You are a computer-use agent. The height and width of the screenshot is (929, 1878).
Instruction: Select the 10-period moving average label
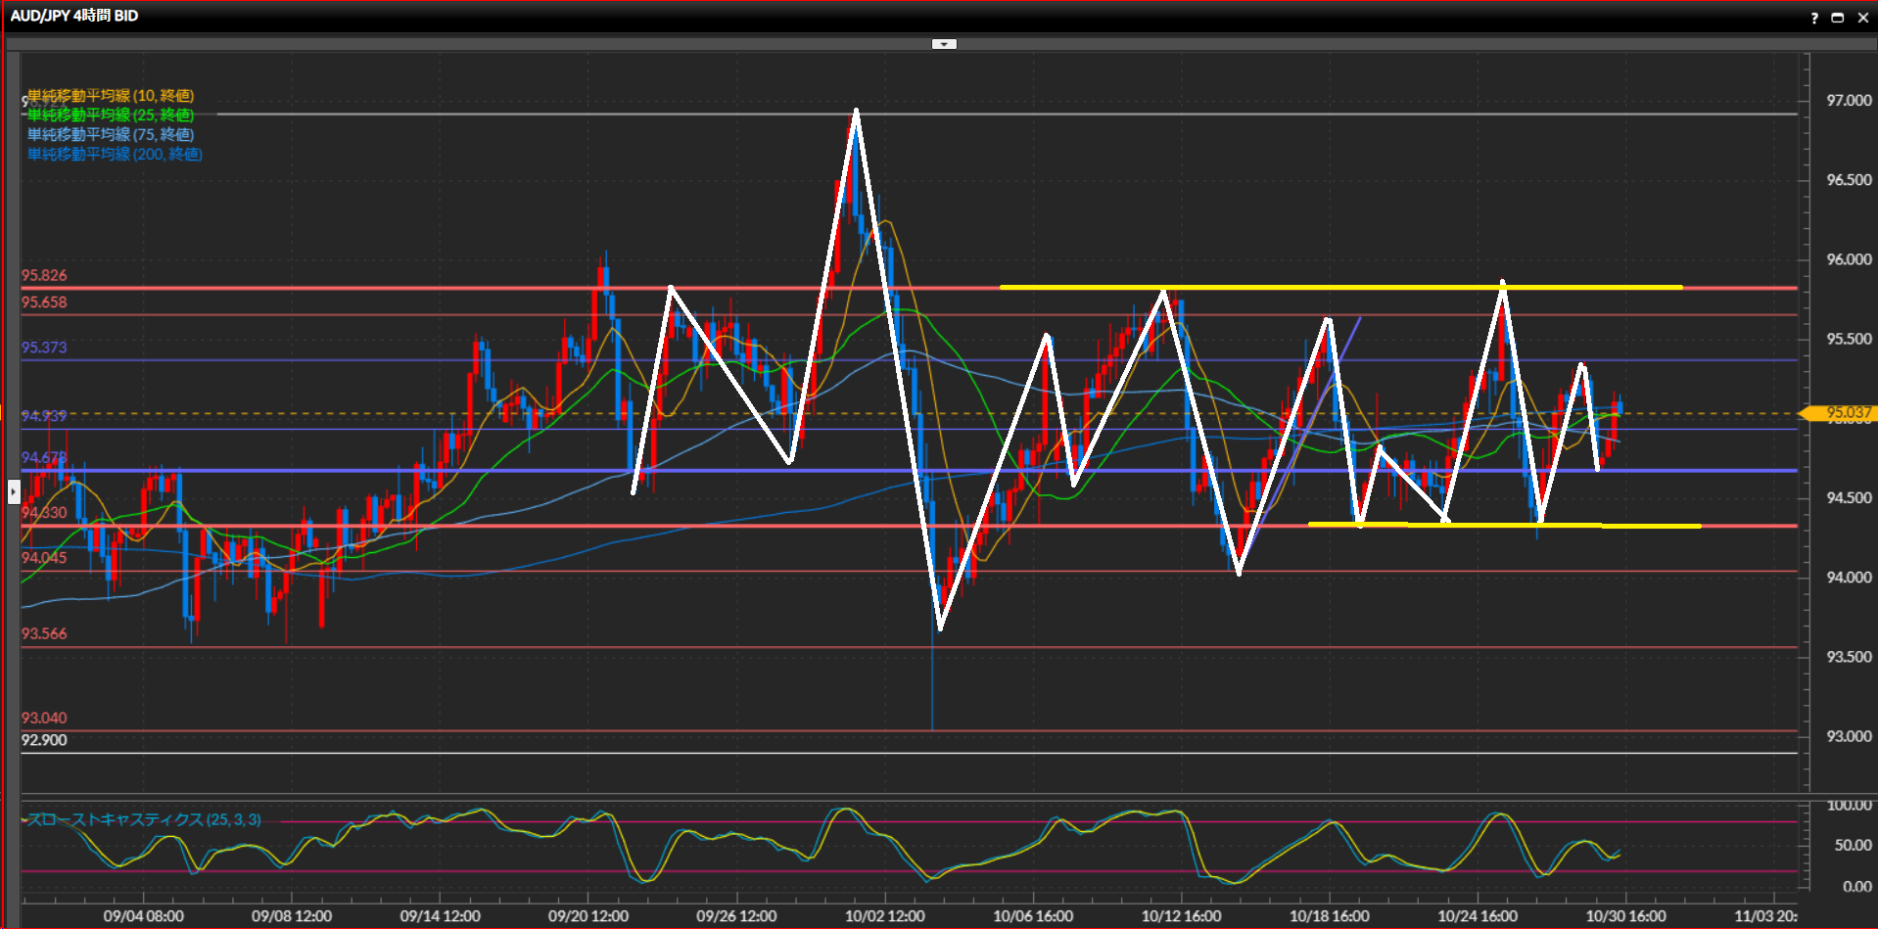(111, 95)
